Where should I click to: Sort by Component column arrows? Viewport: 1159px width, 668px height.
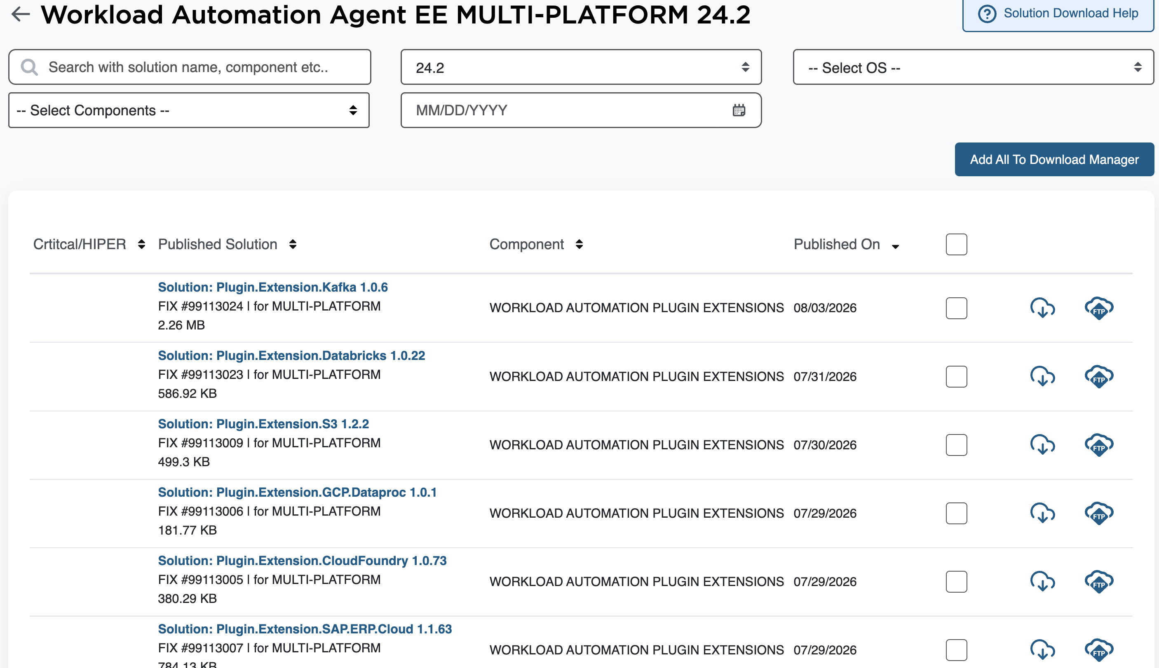tap(579, 244)
